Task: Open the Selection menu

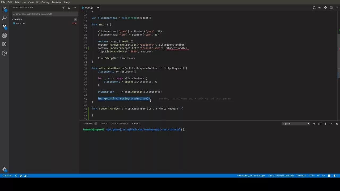Action: tap(20, 2)
